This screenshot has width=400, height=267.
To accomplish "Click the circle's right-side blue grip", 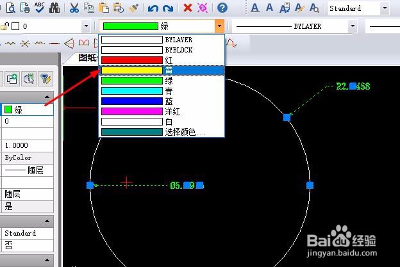I will point(310,185).
